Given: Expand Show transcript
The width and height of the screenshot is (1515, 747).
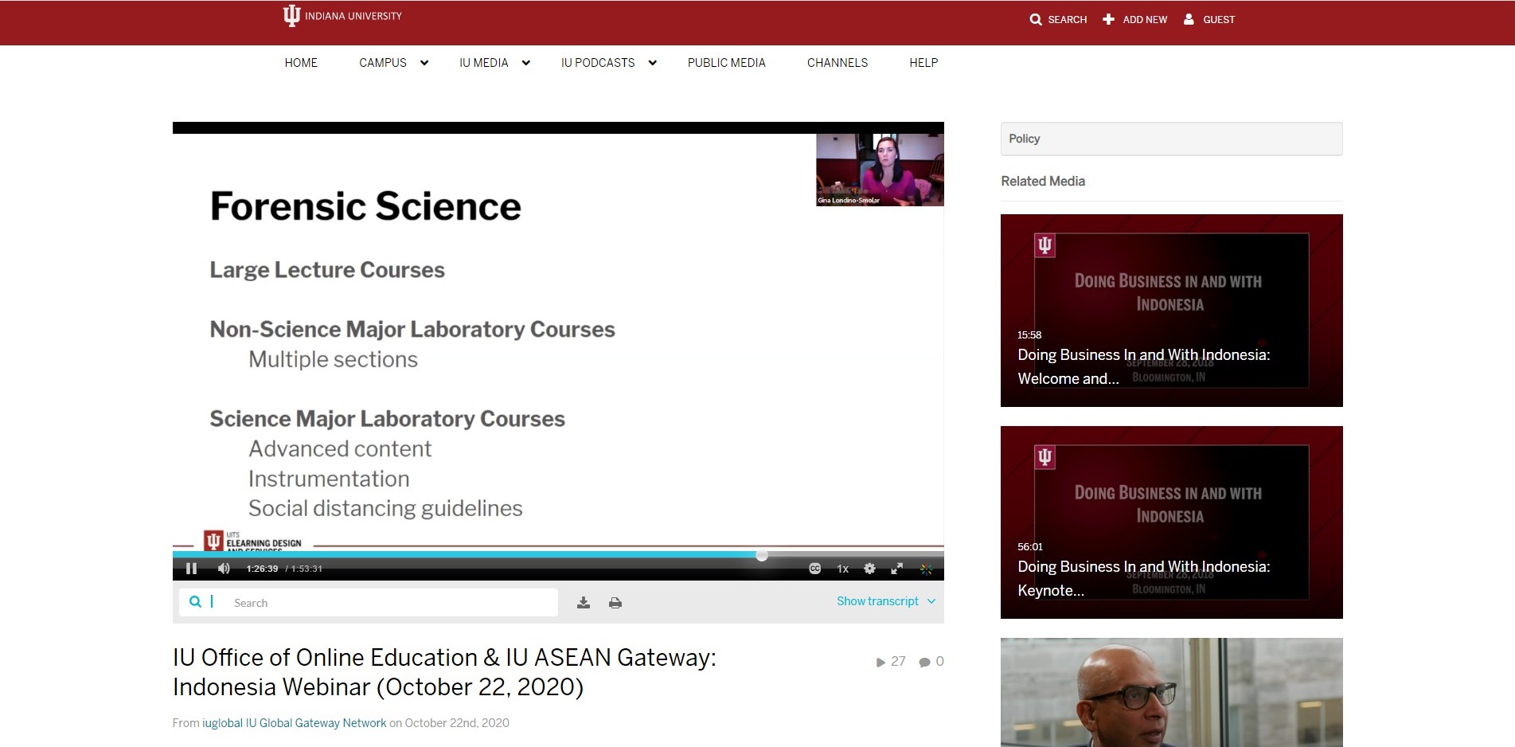Looking at the screenshot, I should pos(885,601).
